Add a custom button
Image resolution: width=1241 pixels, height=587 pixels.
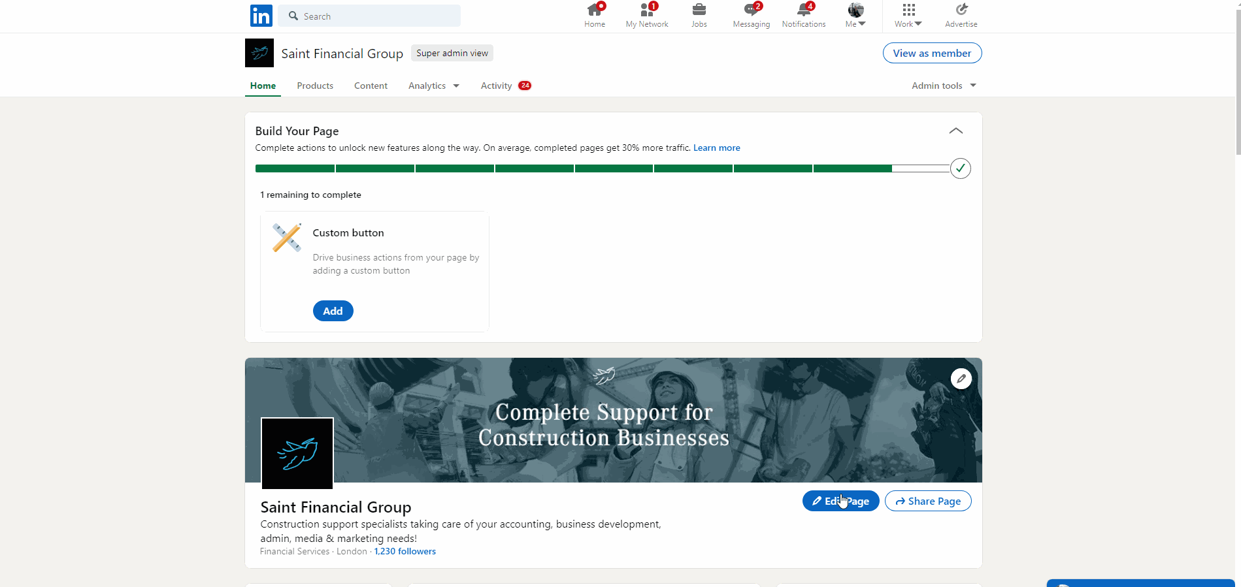tap(333, 311)
